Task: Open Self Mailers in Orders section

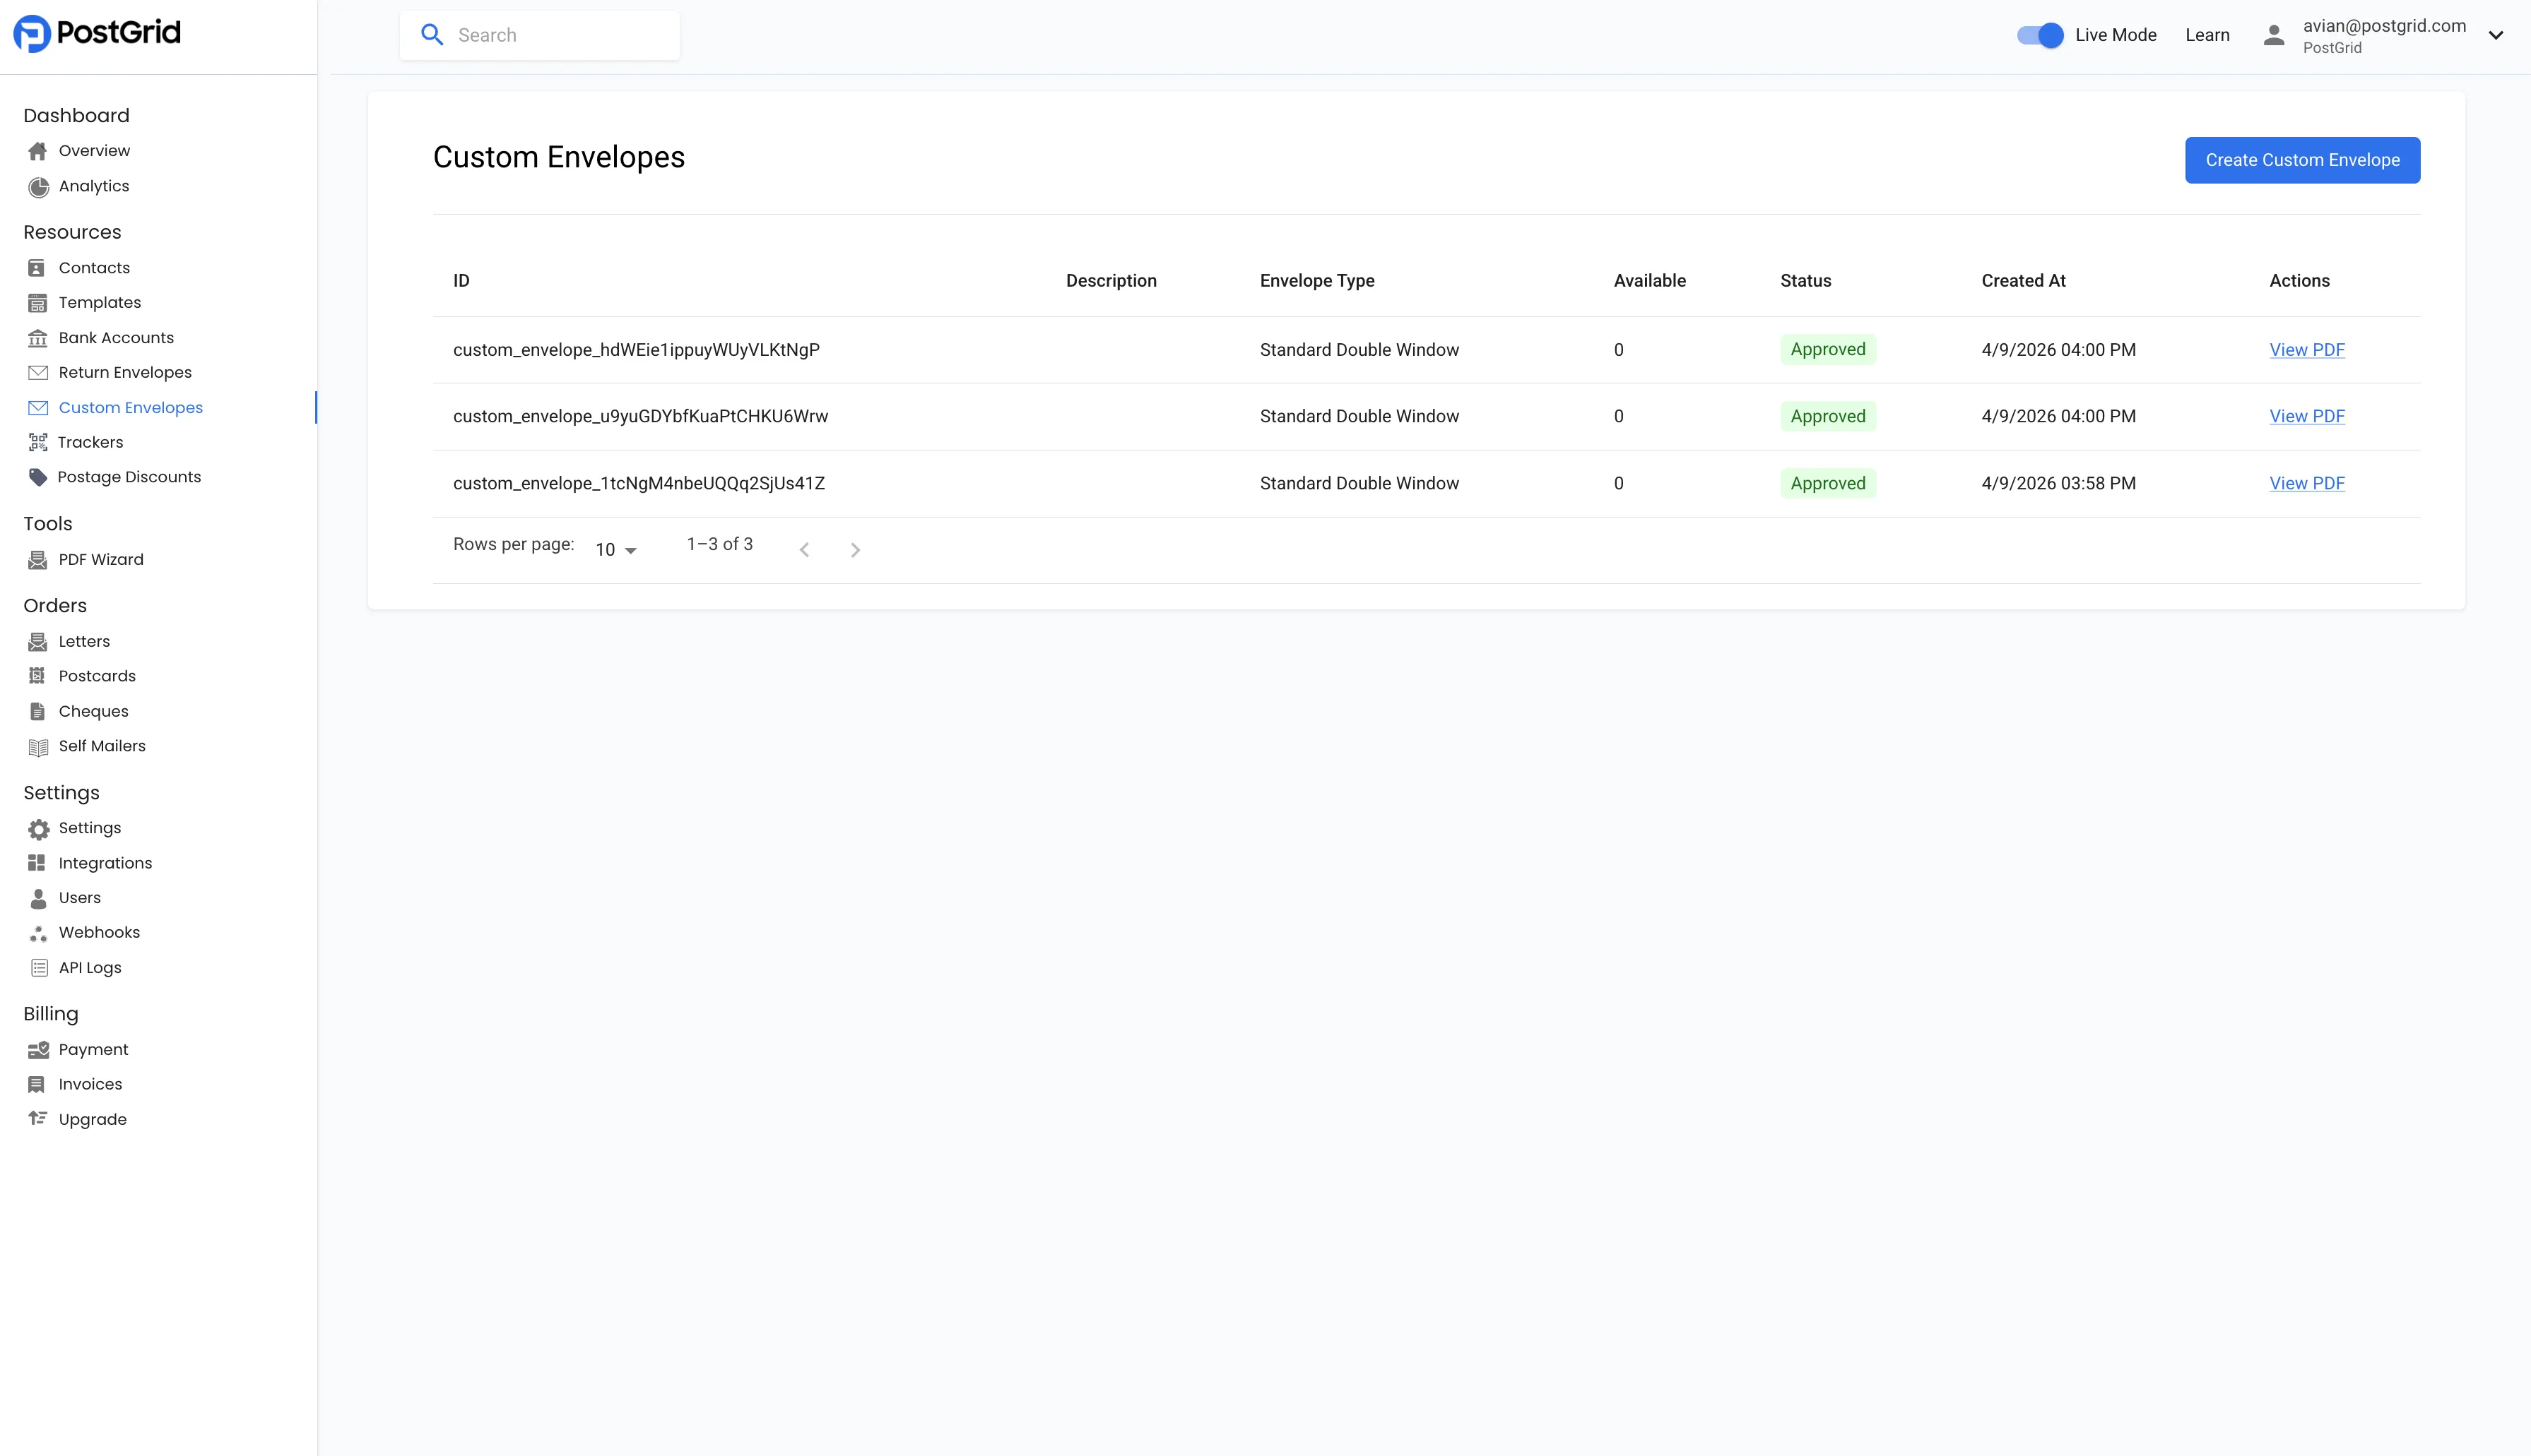Action: tap(102, 746)
